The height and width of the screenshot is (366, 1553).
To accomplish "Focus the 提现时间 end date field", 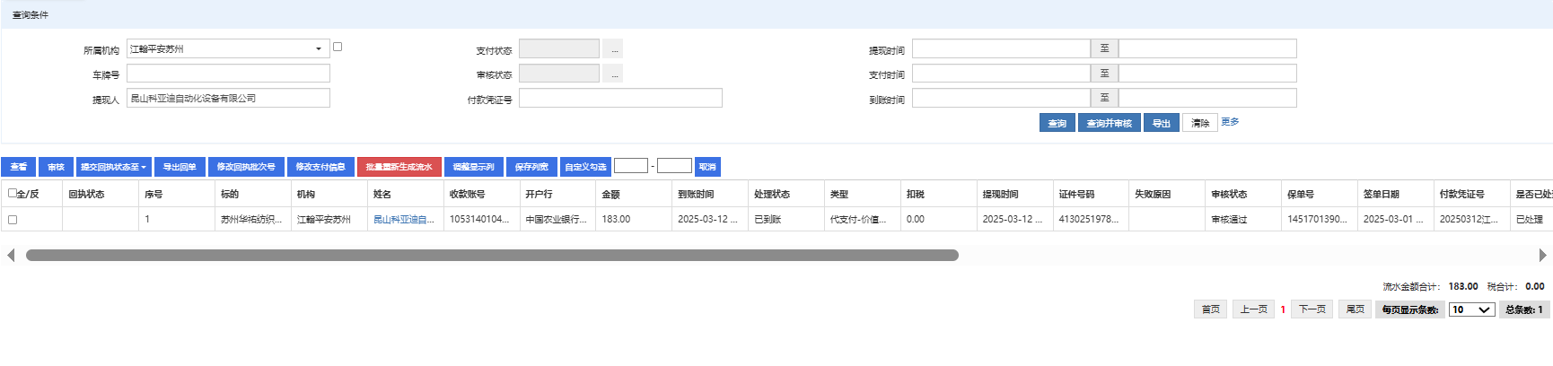I will pyautogui.click(x=1207, y=48).
